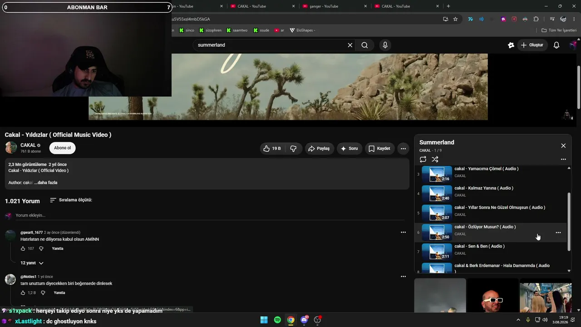Close the Summerland playlist panel
This screenshot has height=327, width=581.
pos(563,146)
